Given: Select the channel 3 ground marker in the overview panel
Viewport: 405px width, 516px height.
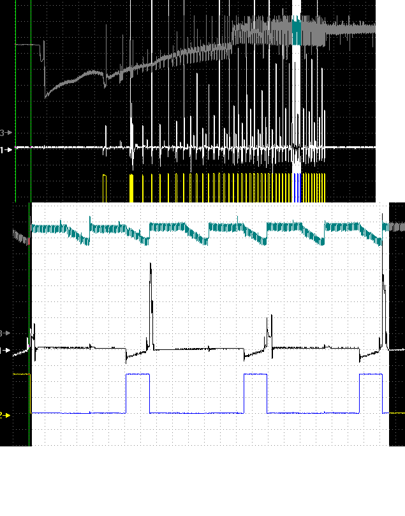Looking at the screenshot, I should (6, 133).
